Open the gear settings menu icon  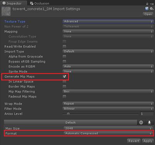[x=152, y=9]
